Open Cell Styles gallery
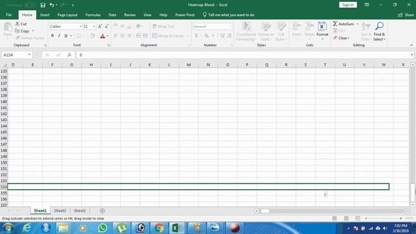416x234 pixels. coord(281,31)
